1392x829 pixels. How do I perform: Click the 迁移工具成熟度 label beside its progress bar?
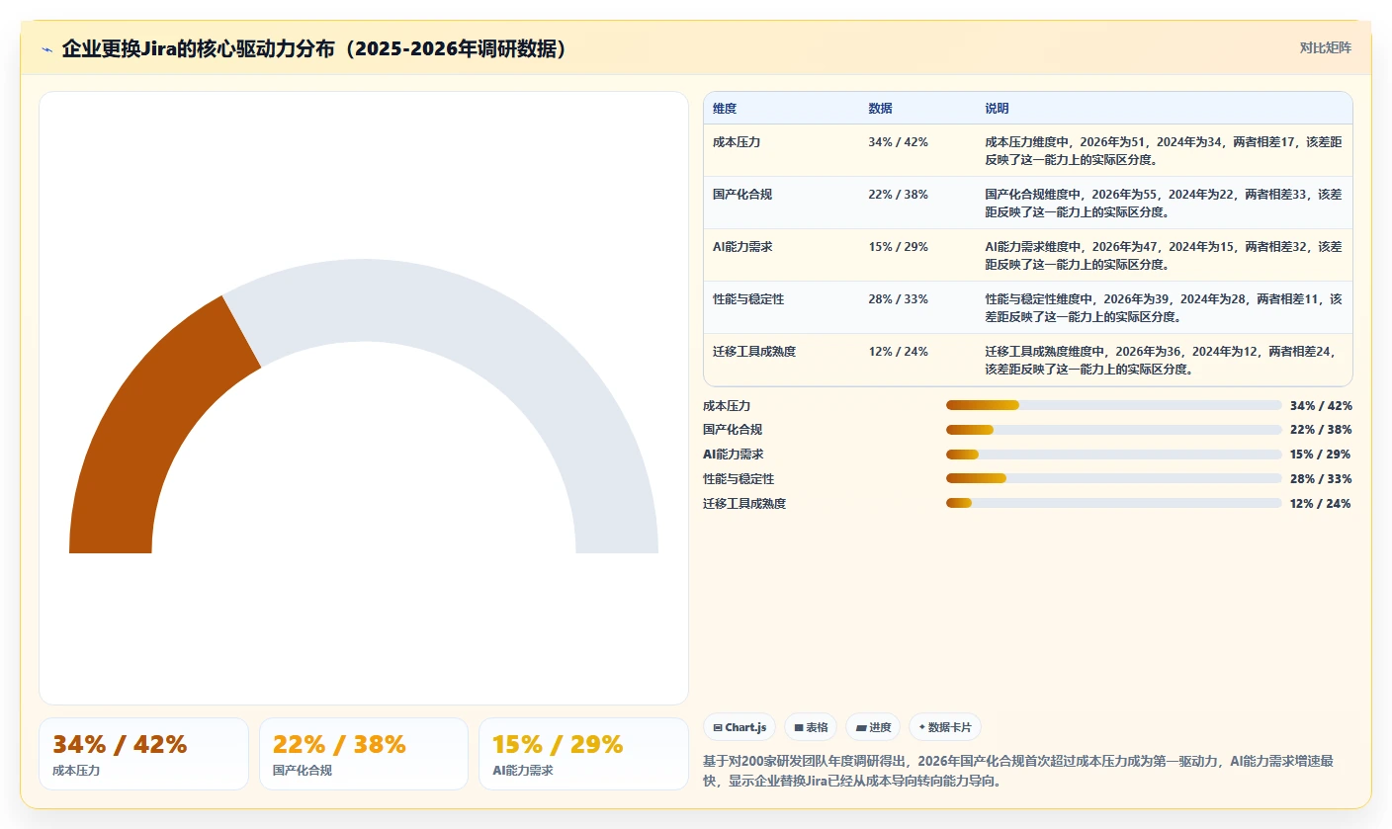(x=744, y=503)
